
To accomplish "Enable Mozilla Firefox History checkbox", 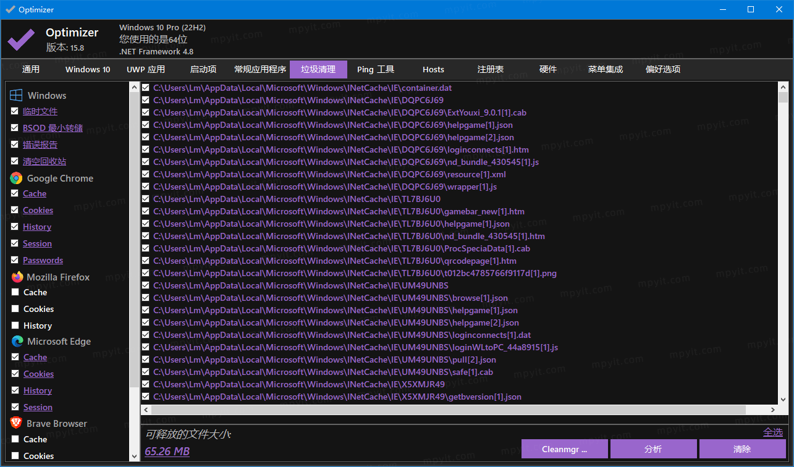I will click(15, 326).
